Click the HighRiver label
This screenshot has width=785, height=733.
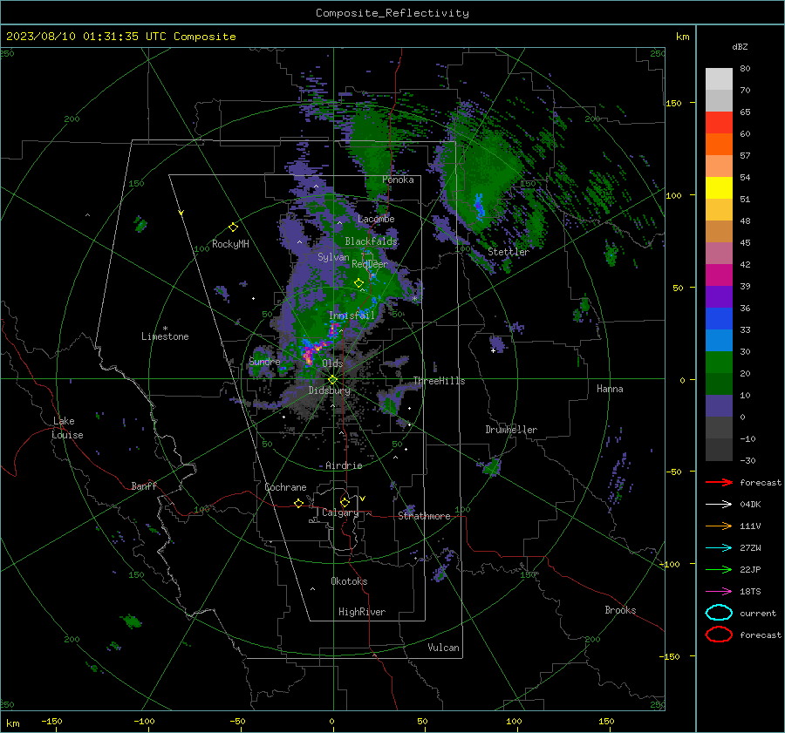pos(362,612)
